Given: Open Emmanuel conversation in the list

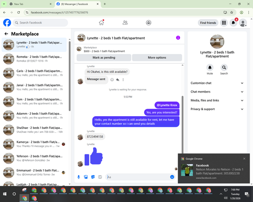Looking at the screenshot, I should pyautogui.click(x=34, y=173).
